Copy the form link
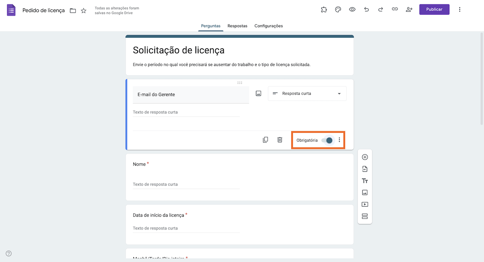484x262 pixels. pos(395,9)
